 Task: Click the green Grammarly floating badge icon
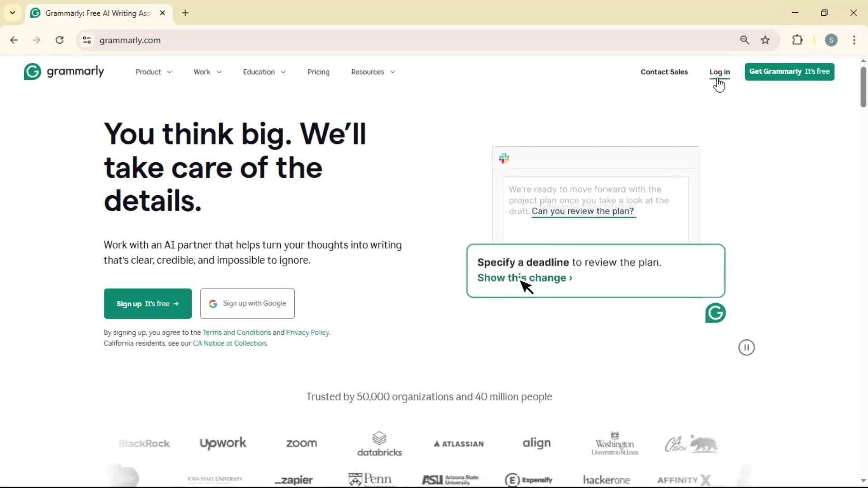click(715, 313)
